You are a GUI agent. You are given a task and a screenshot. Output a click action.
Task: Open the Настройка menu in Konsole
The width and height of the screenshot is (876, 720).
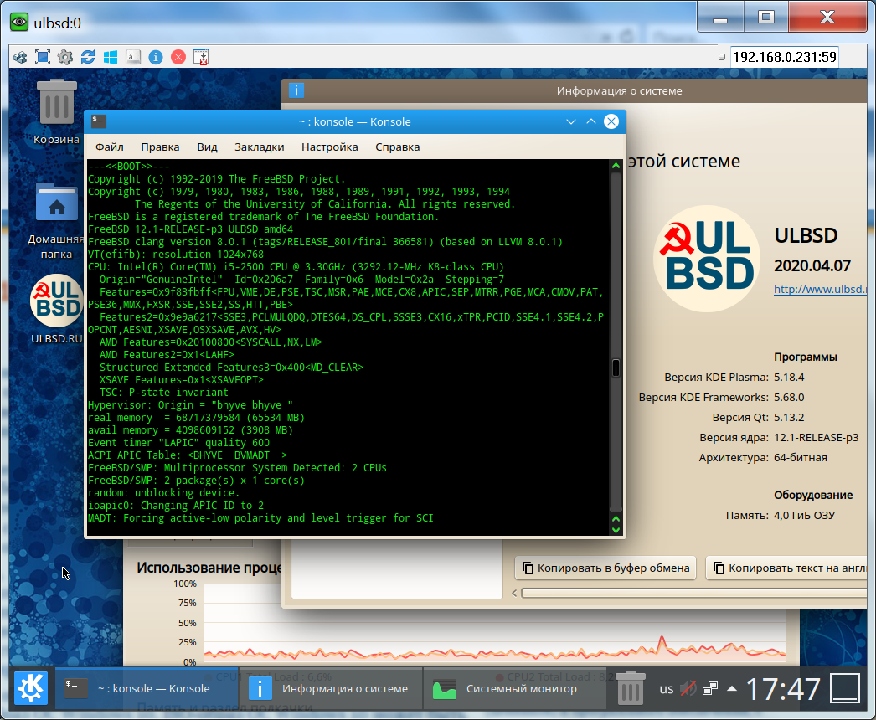tap(329, 147)
